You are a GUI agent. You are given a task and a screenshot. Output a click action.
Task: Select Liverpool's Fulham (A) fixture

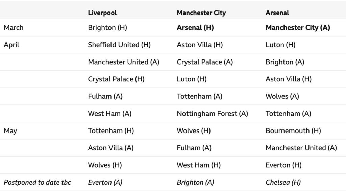click(x=105, y=96)
